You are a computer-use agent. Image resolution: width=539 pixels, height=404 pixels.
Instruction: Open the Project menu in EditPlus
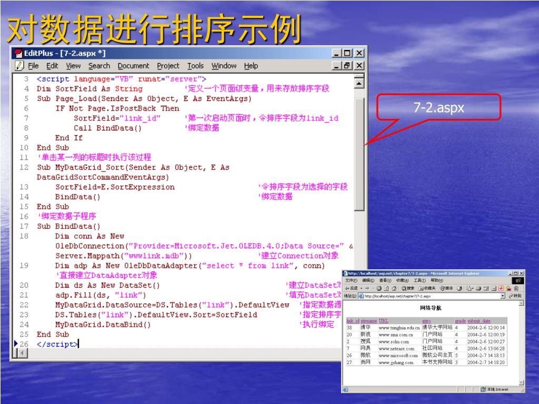[x=168, y=66]
